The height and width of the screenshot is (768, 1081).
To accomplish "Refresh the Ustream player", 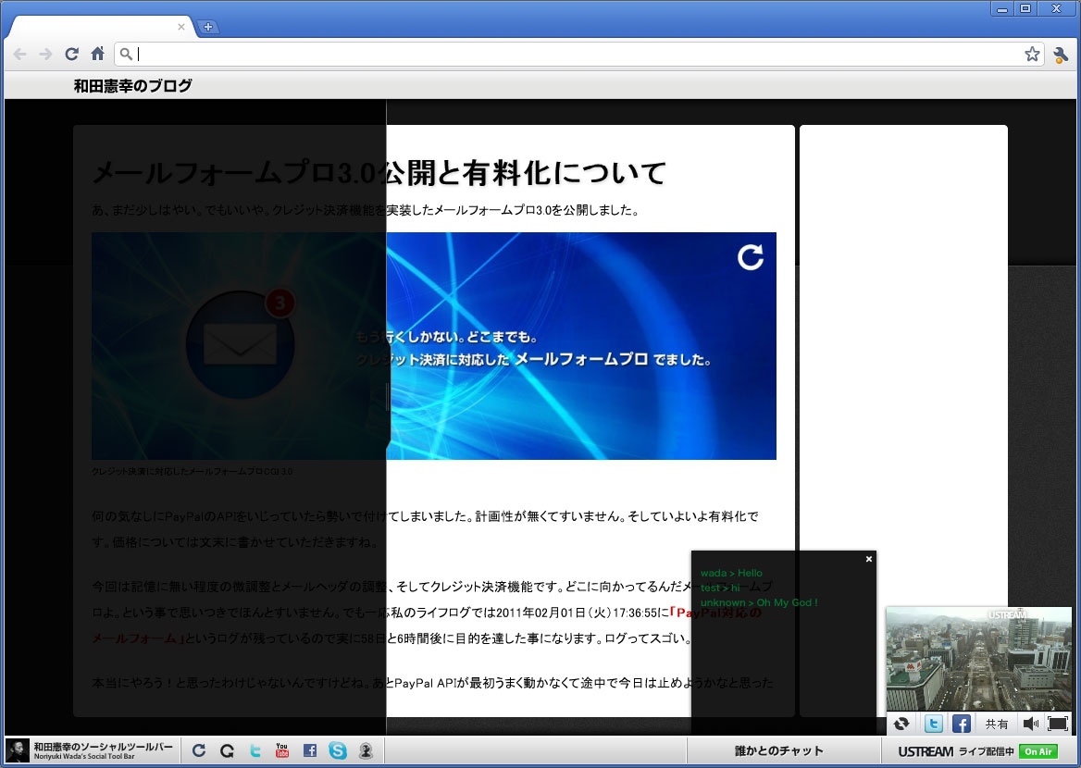I will point(901,724).
